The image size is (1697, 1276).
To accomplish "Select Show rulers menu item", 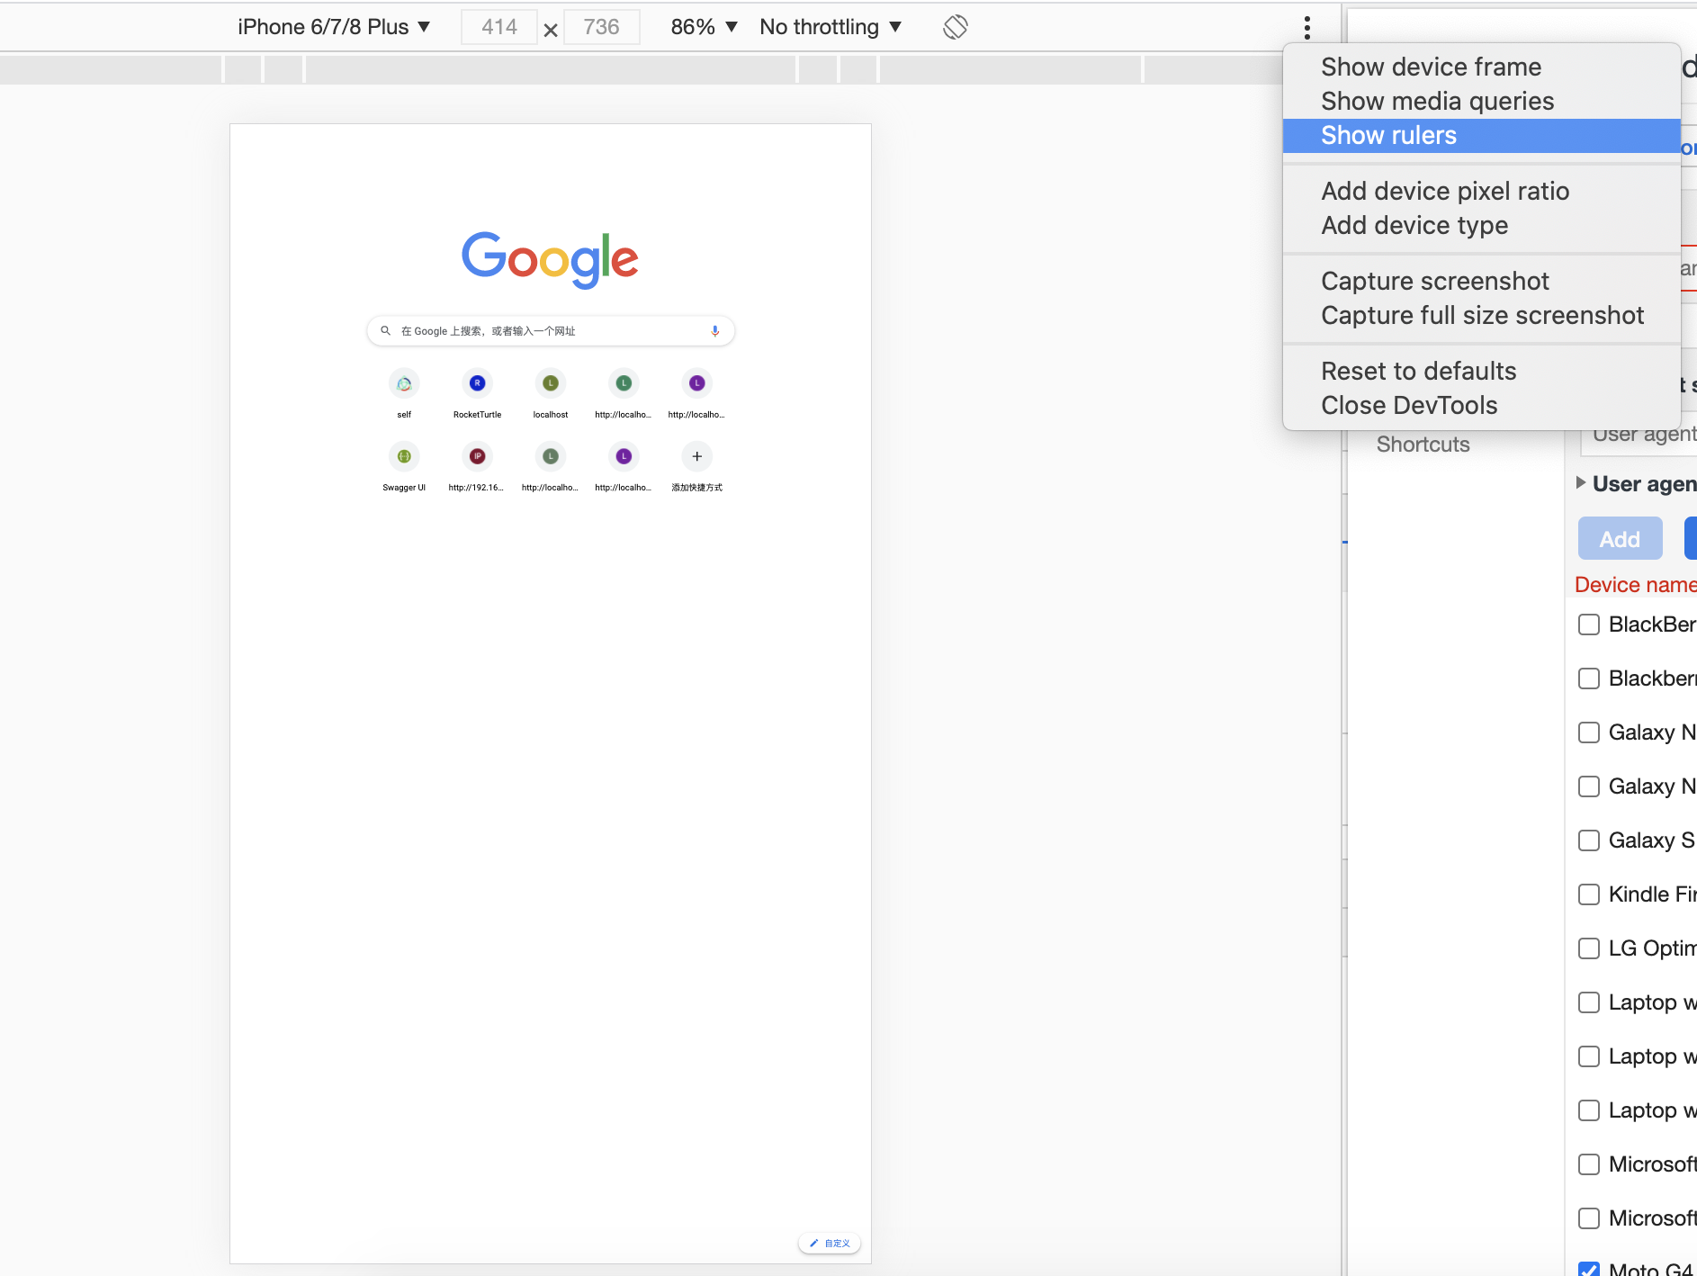I will [1388, 136].
